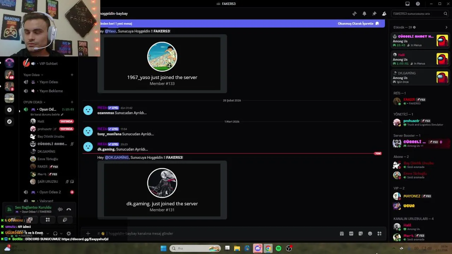452x254 pixels.
Task: Expand the Etkinlik panel chevron
Action: (446, 28)
